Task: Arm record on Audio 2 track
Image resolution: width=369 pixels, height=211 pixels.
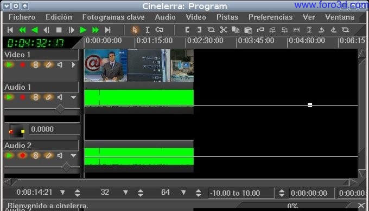Action: [23, 155]
